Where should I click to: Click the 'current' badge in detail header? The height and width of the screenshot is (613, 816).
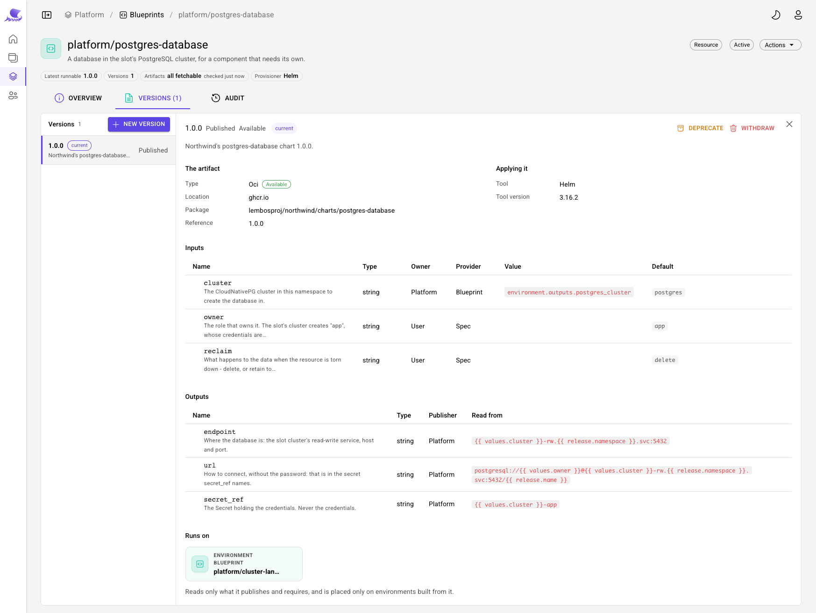[284, 128]
